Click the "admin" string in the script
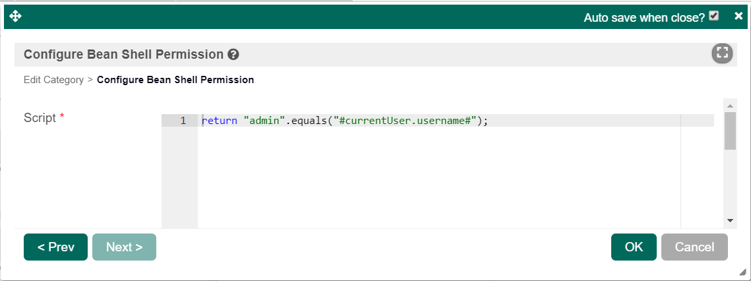The width and height of the screenshot is (751, 281). (x=264, y=121)
